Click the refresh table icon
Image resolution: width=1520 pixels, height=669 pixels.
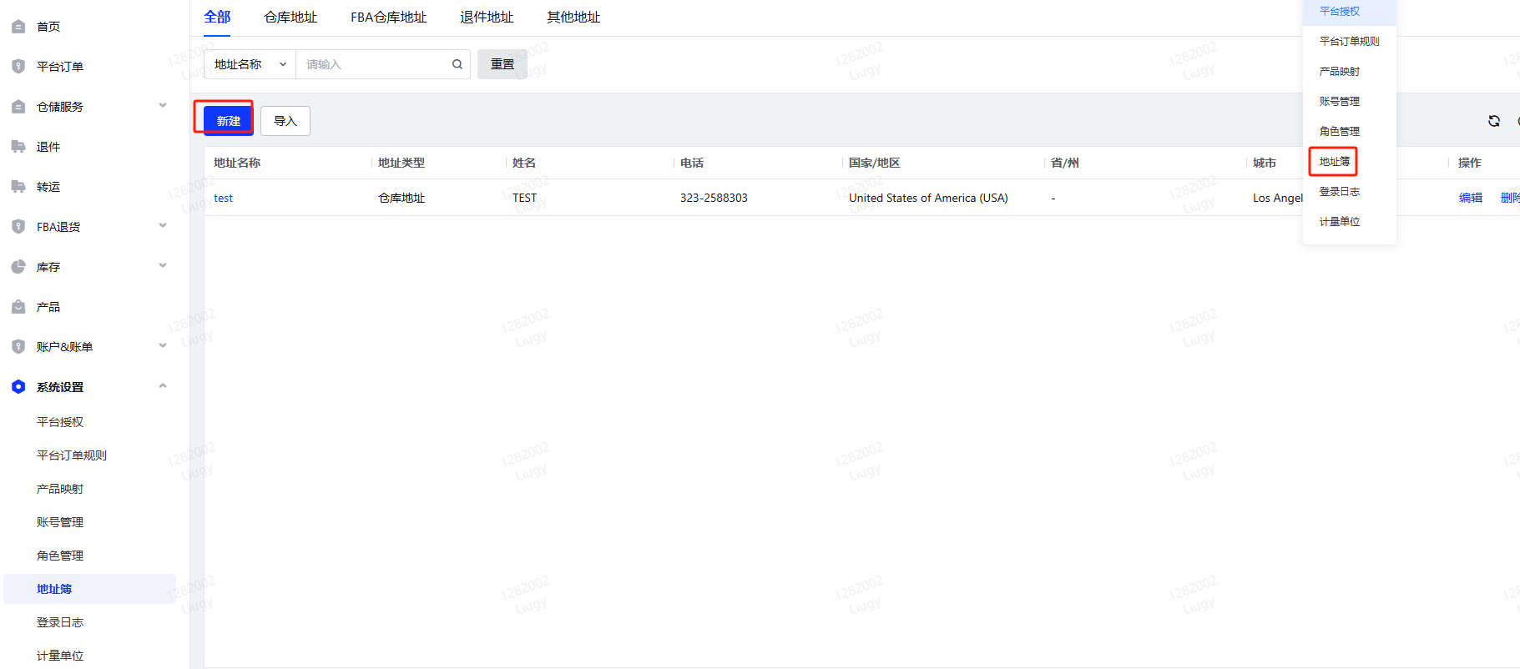pos(1494,121)
